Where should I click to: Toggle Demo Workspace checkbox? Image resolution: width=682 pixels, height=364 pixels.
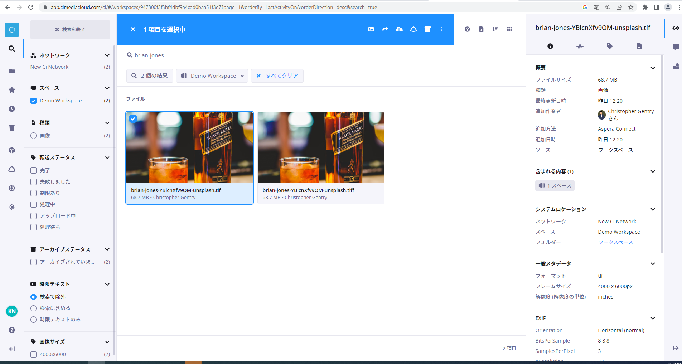(x=34, y=101)
